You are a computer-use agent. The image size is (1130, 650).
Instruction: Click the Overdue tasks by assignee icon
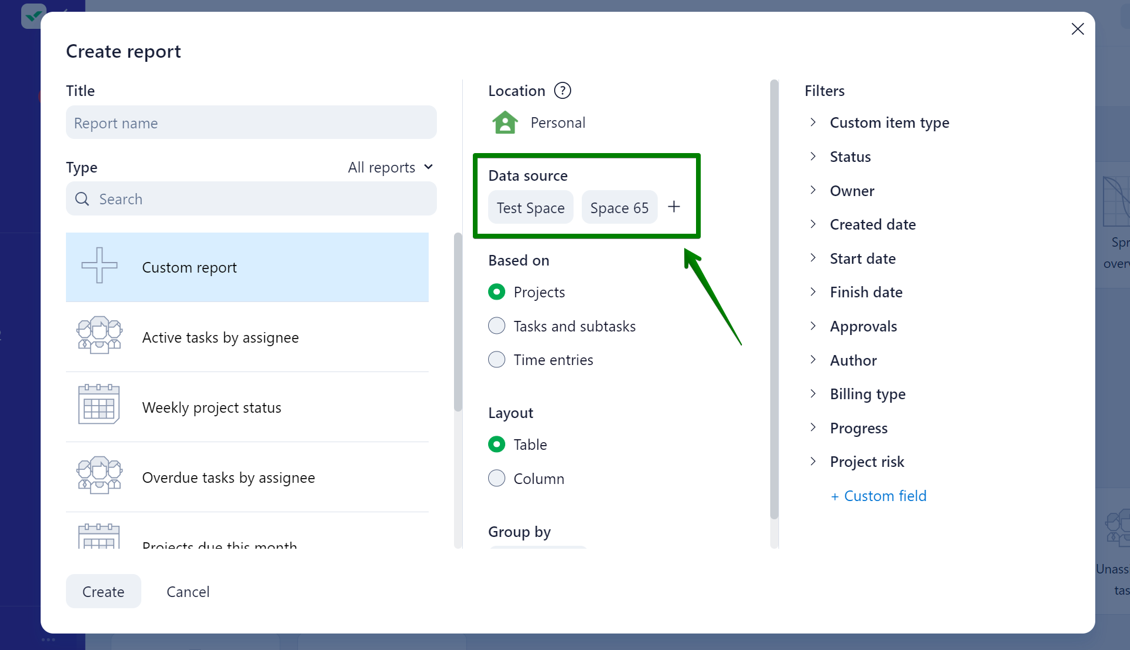coord(99,476)
